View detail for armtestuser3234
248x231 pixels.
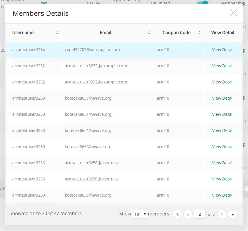pyautogui.click(x=223, y=50)
